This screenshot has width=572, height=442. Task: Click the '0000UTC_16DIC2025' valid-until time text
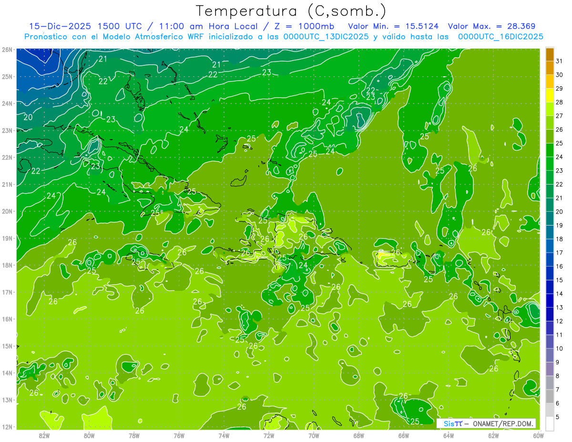[x=500, y=37]
